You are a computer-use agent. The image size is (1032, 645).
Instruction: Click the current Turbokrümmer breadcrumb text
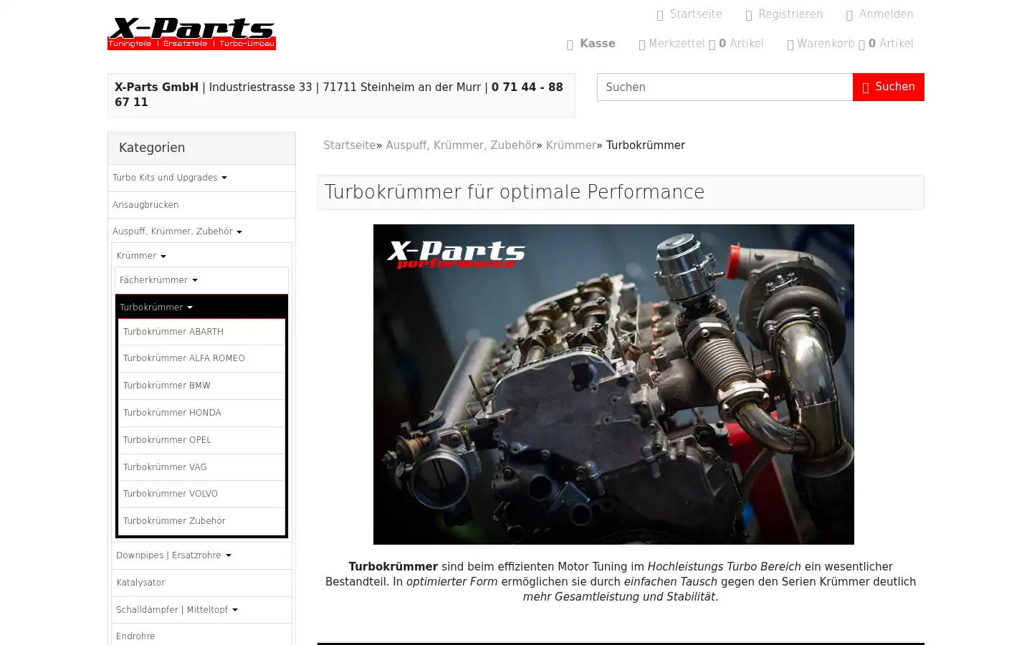tap(646, 145)
